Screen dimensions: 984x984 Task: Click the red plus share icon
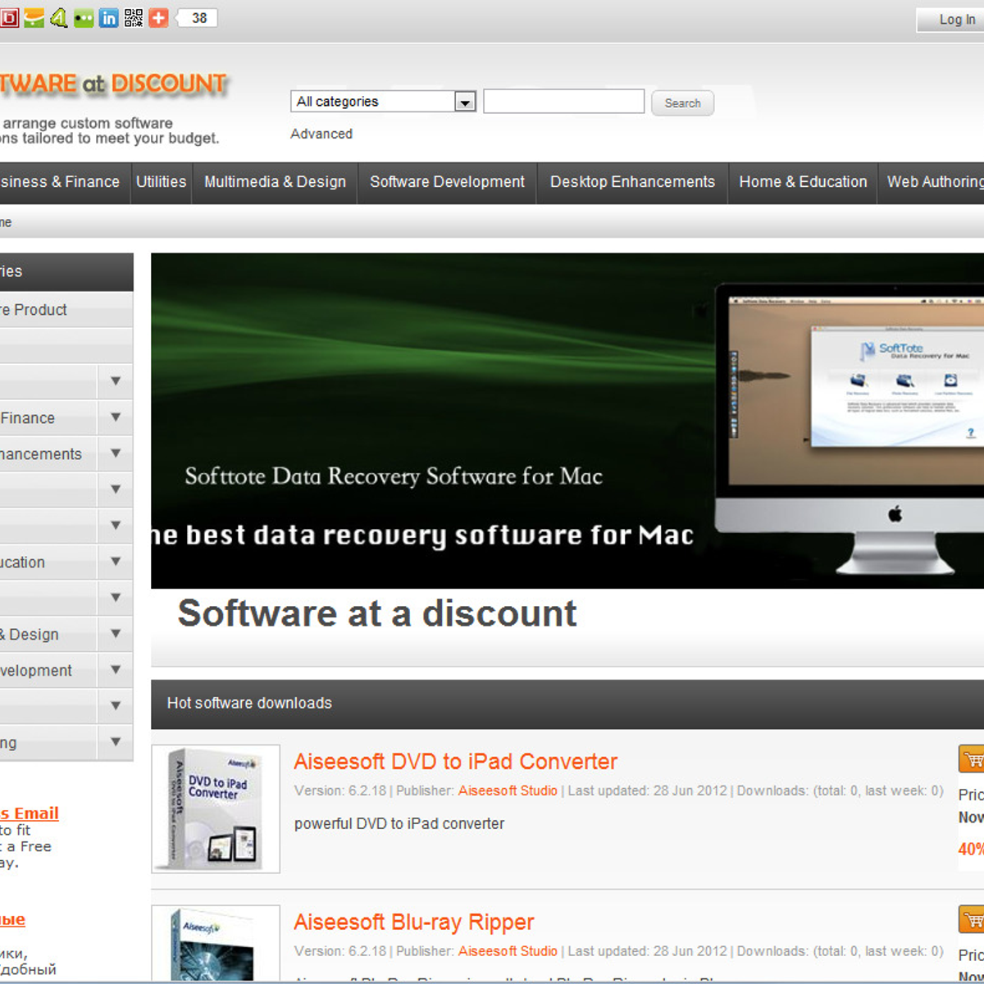pyautogui.click(x=158, y=18)
